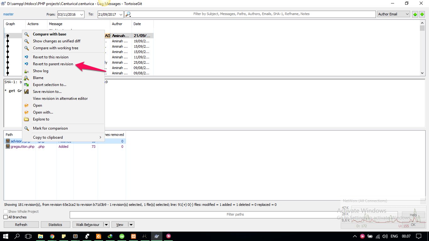Viewport: 429px width, 241px height.
Task: Open the Author Email filter dropdown
Action: pyautogui.click(x=394, y=14)
